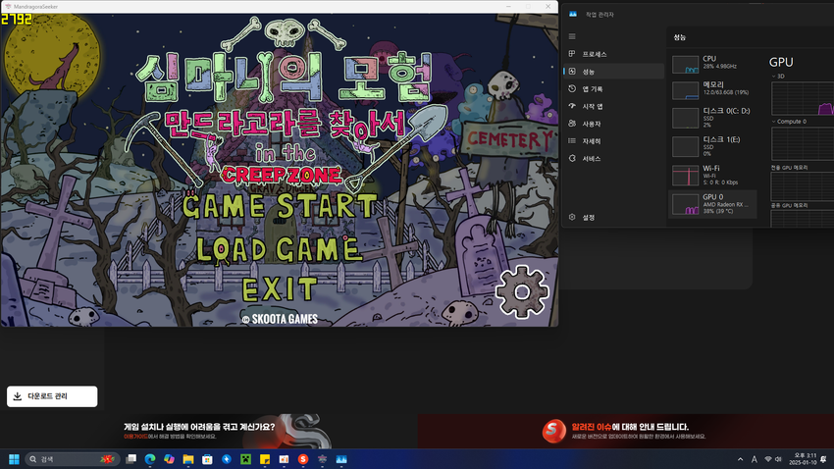Open the notification bell icon
834x469 pixels.
[x=824, y=459]
